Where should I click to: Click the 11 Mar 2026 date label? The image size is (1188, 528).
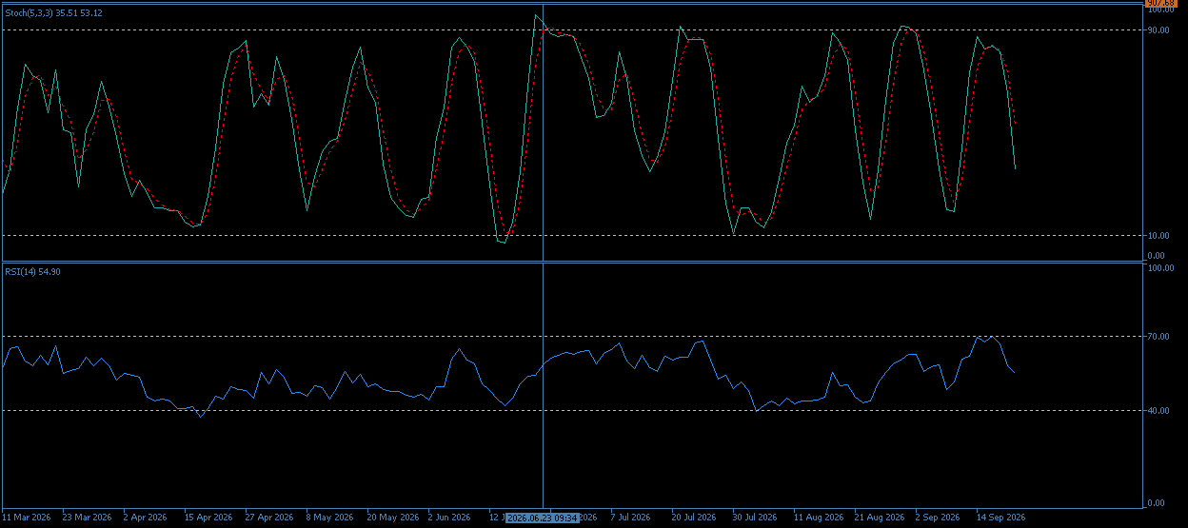pyautogui.click(x=27, y=518)
